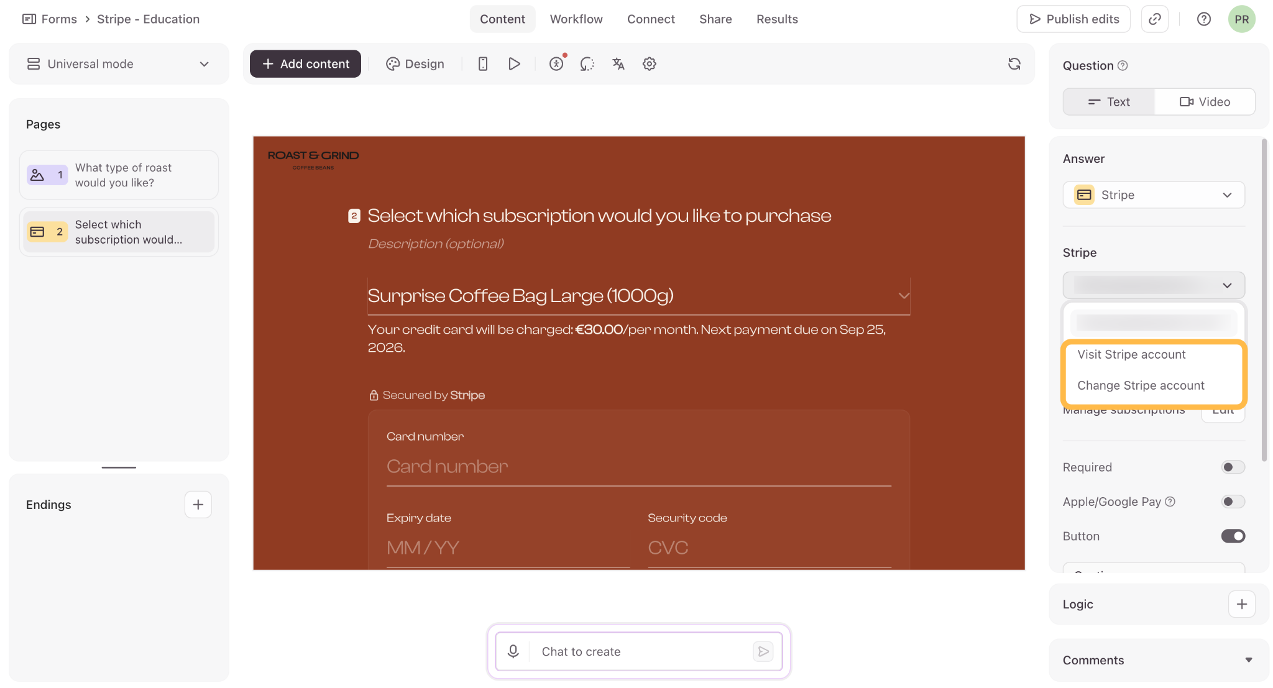Copy form link via link icon

point(1155,19)
